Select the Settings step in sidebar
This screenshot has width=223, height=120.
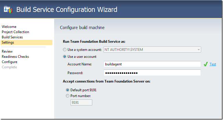pyautogui.click(x=8, y=42)
